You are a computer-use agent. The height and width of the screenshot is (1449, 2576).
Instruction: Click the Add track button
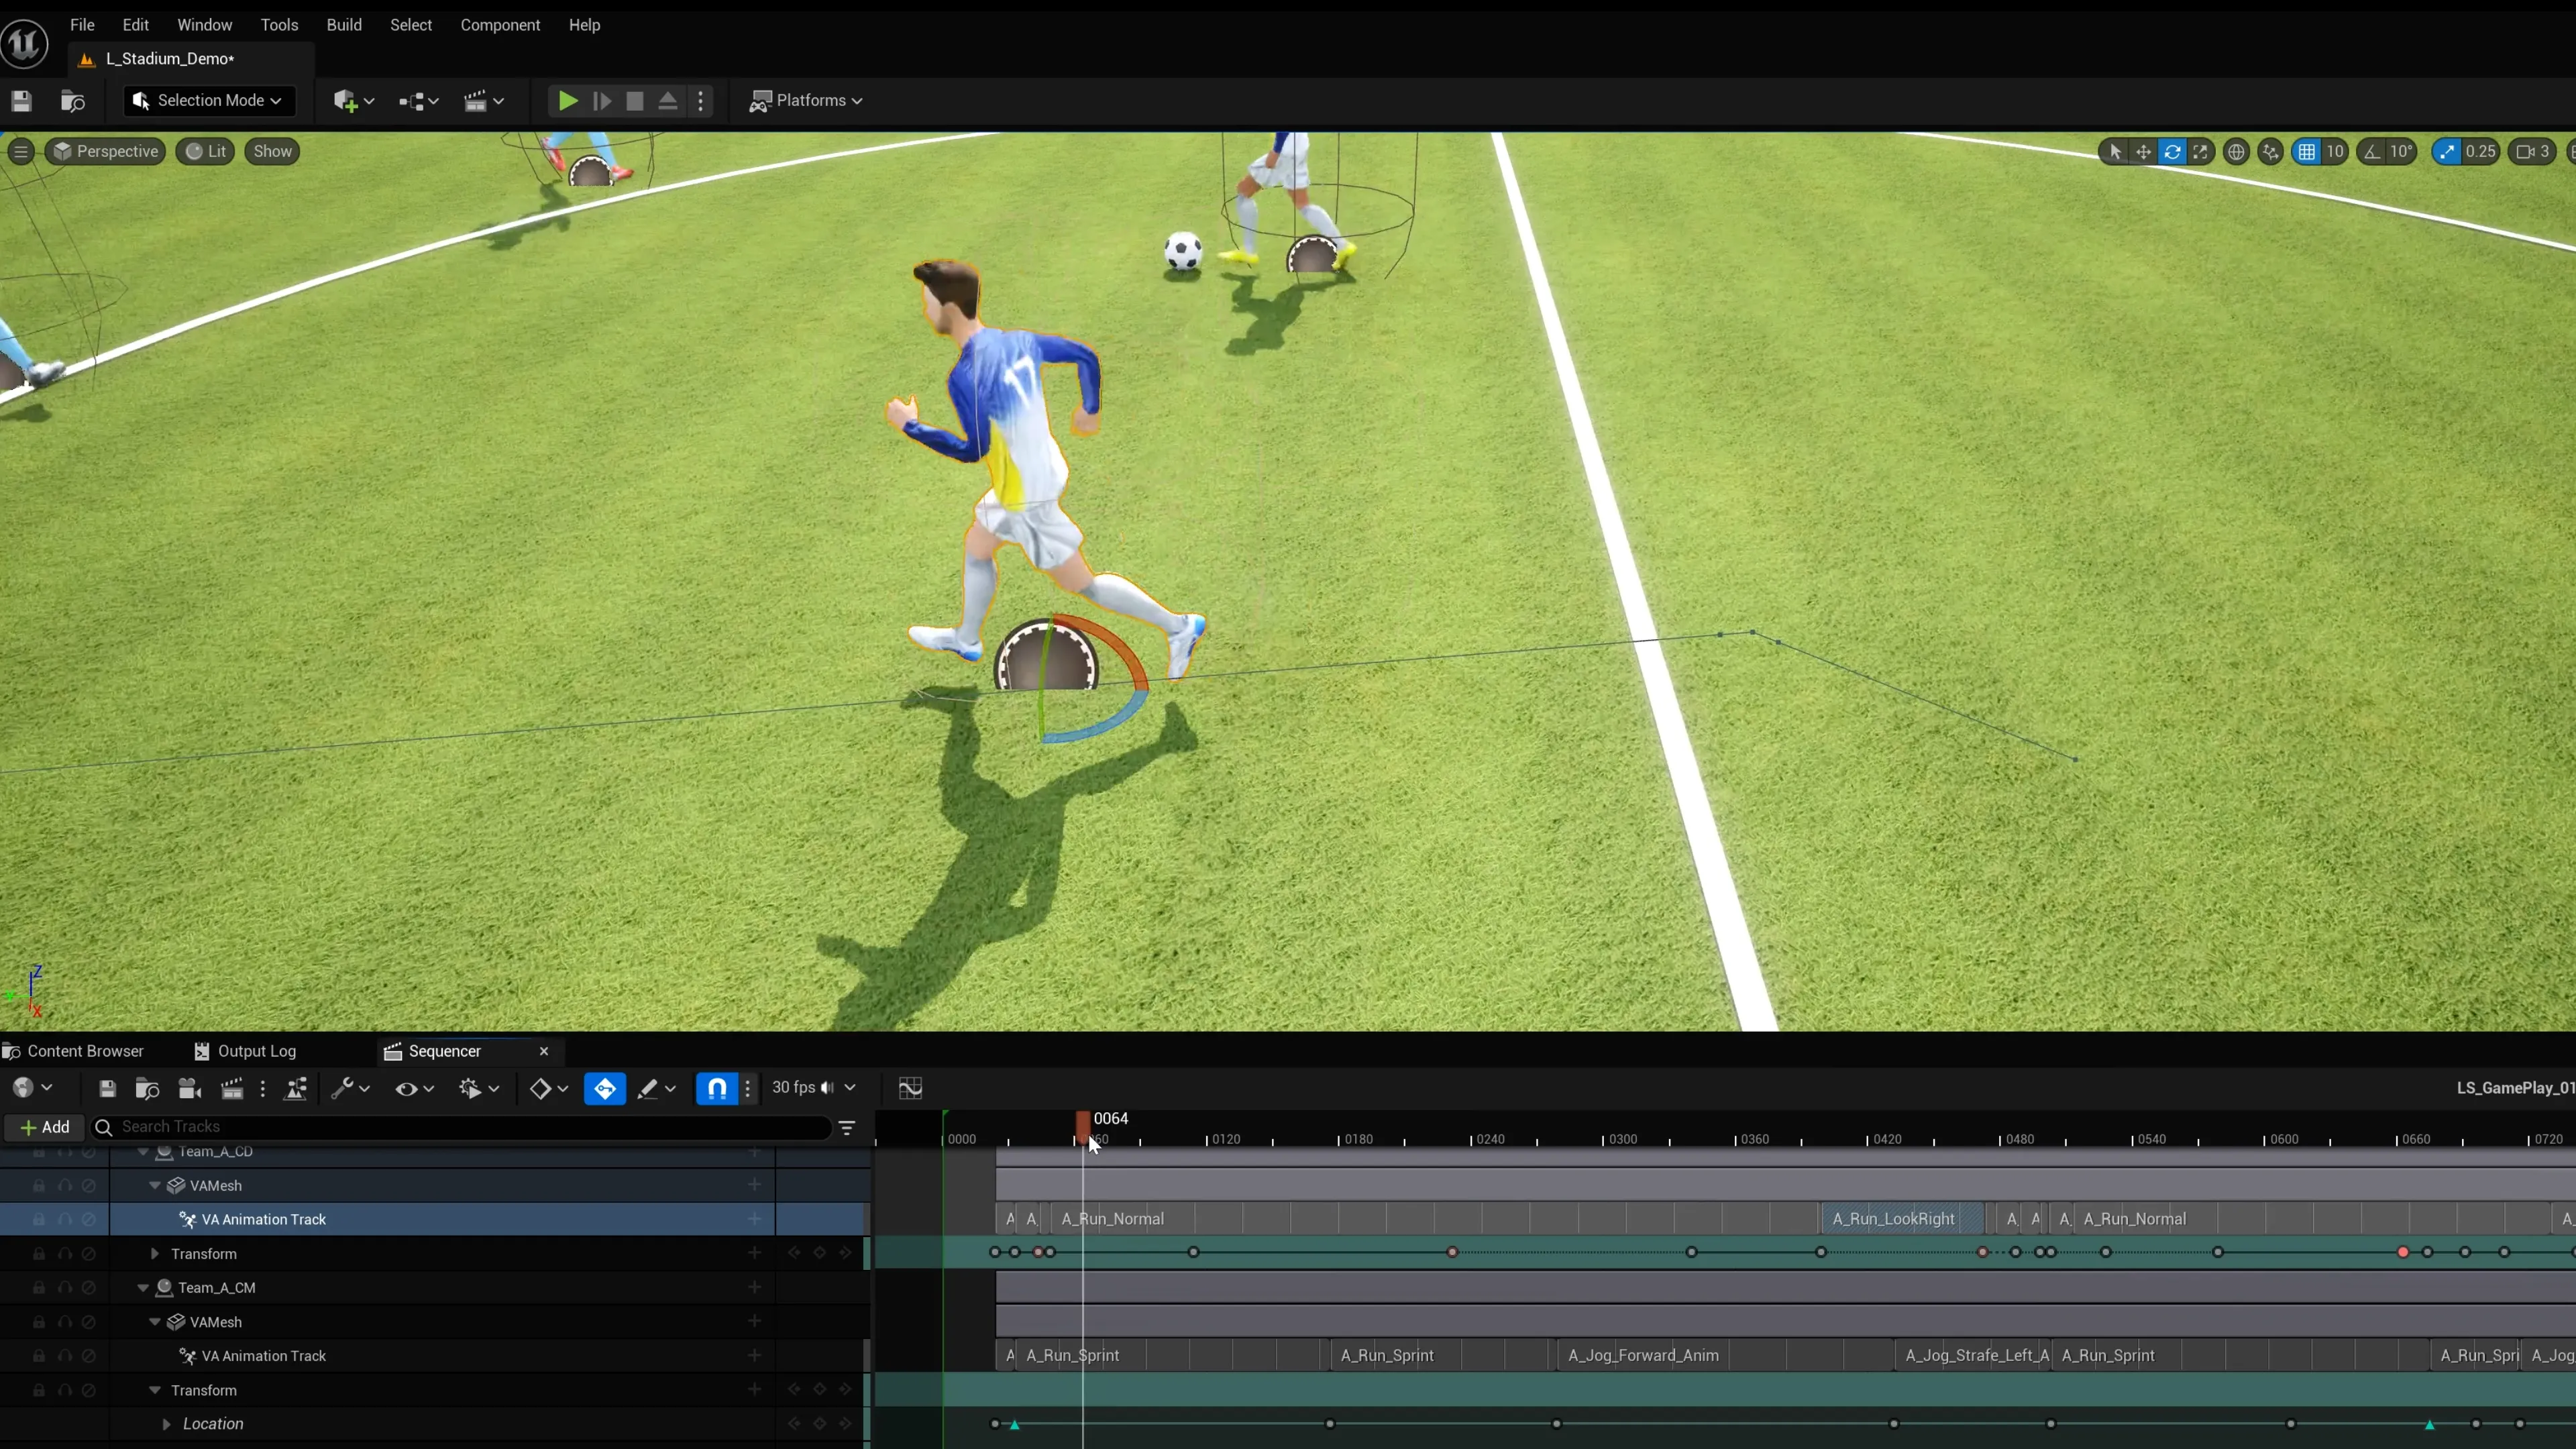[44, 1127]
